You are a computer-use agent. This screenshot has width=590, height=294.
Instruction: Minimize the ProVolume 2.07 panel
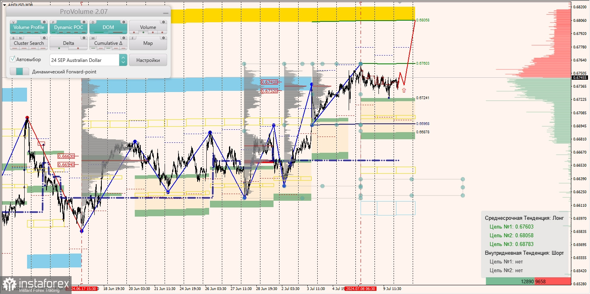tap(166, 13)
